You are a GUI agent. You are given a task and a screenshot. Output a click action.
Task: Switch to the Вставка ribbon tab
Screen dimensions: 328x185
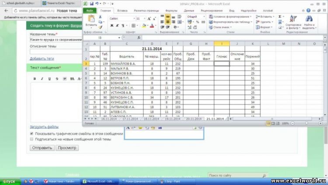pyautogui.click(x=122, y=10)
